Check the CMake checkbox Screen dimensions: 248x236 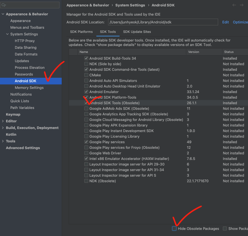(86, 75)
